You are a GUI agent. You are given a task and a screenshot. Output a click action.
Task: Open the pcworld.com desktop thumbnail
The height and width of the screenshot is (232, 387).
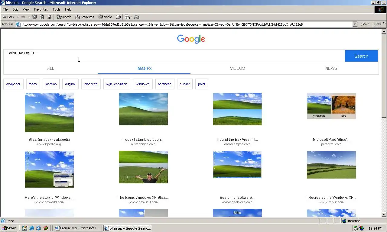coord(49,169)
